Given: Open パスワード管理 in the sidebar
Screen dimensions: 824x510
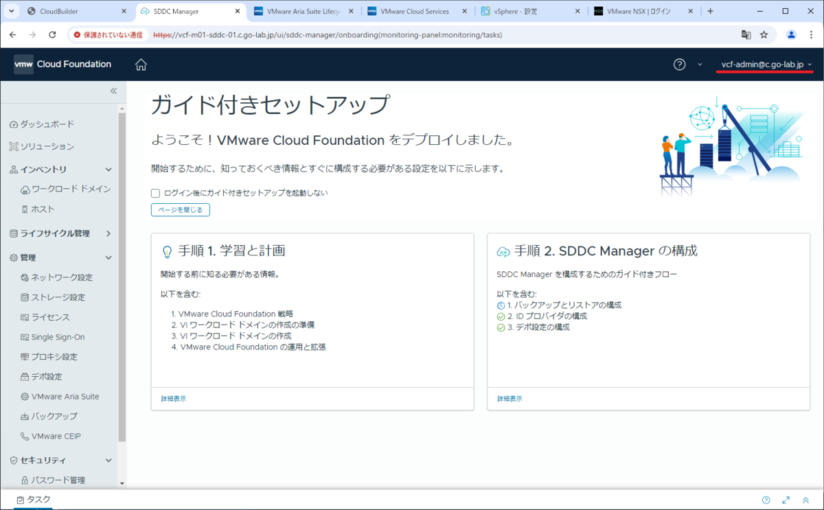Looking at the screenshot, I should click(53, 480).
